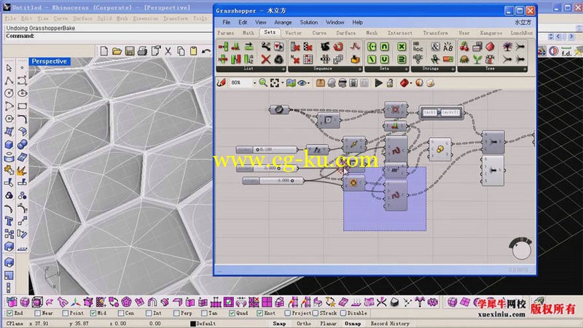This screenshot has width=583, height=328.
Task: Click the black play arrow on canvas toolbar
Action: click(x=378, y=83)
